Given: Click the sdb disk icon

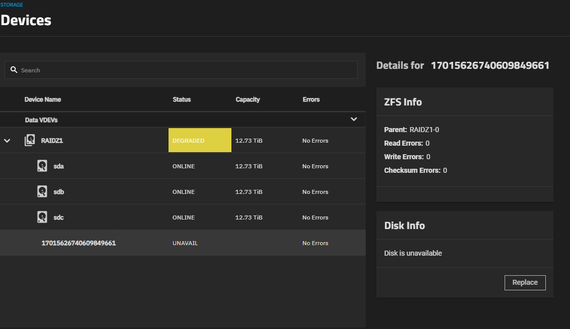Looking at the screenshot, I should point(42,191).
